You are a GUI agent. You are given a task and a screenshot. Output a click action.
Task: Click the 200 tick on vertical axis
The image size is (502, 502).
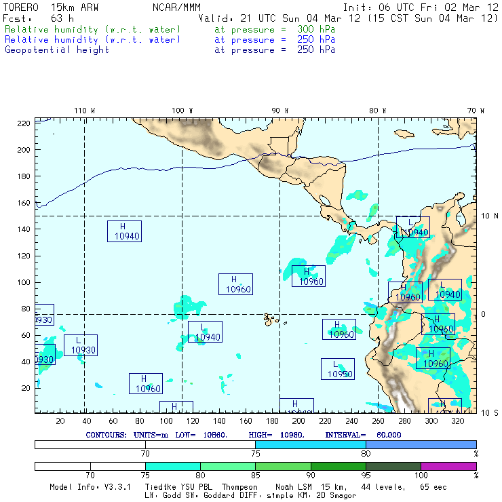tap(24, 149)
